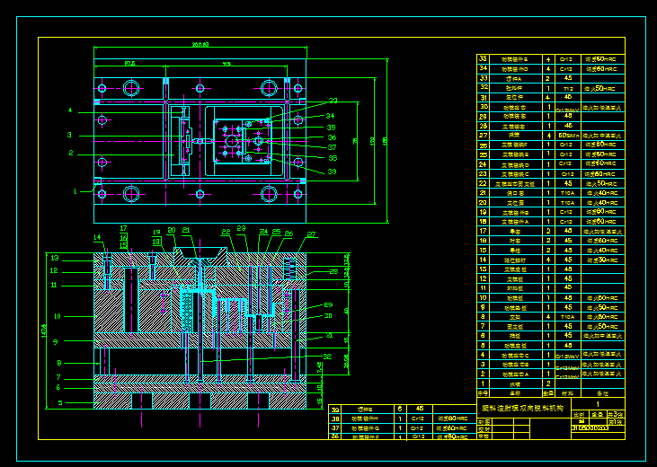Screen dimensions: 657x467
Task: Click the T10A material cell in table row 21
Action: point(568,193)
